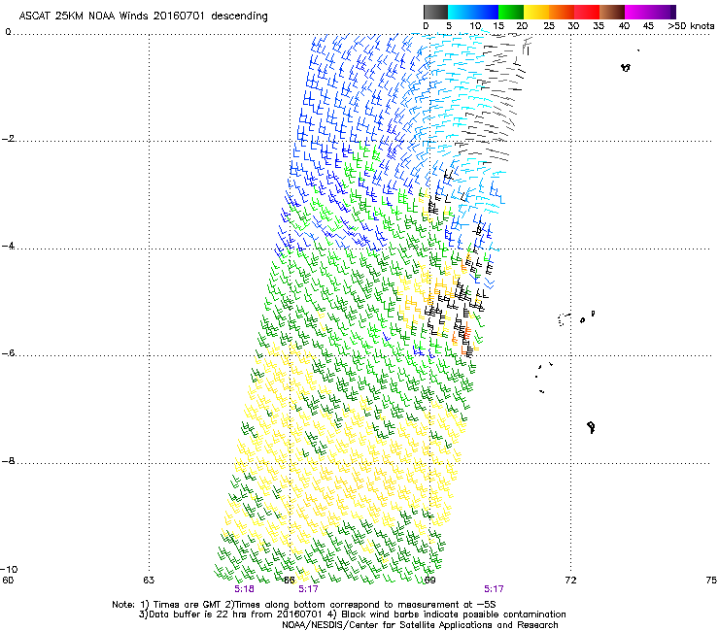Click the "15" label under the color bar
This screenshot has width=719, height=631.
[498, 26]
